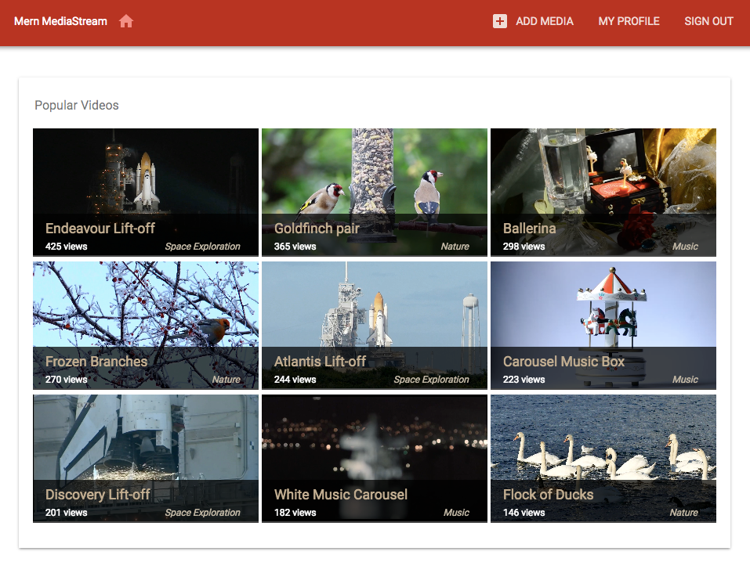750x573 pixels.
Task: Click Nature genre on Goldfinch pair
Action: 455,247
